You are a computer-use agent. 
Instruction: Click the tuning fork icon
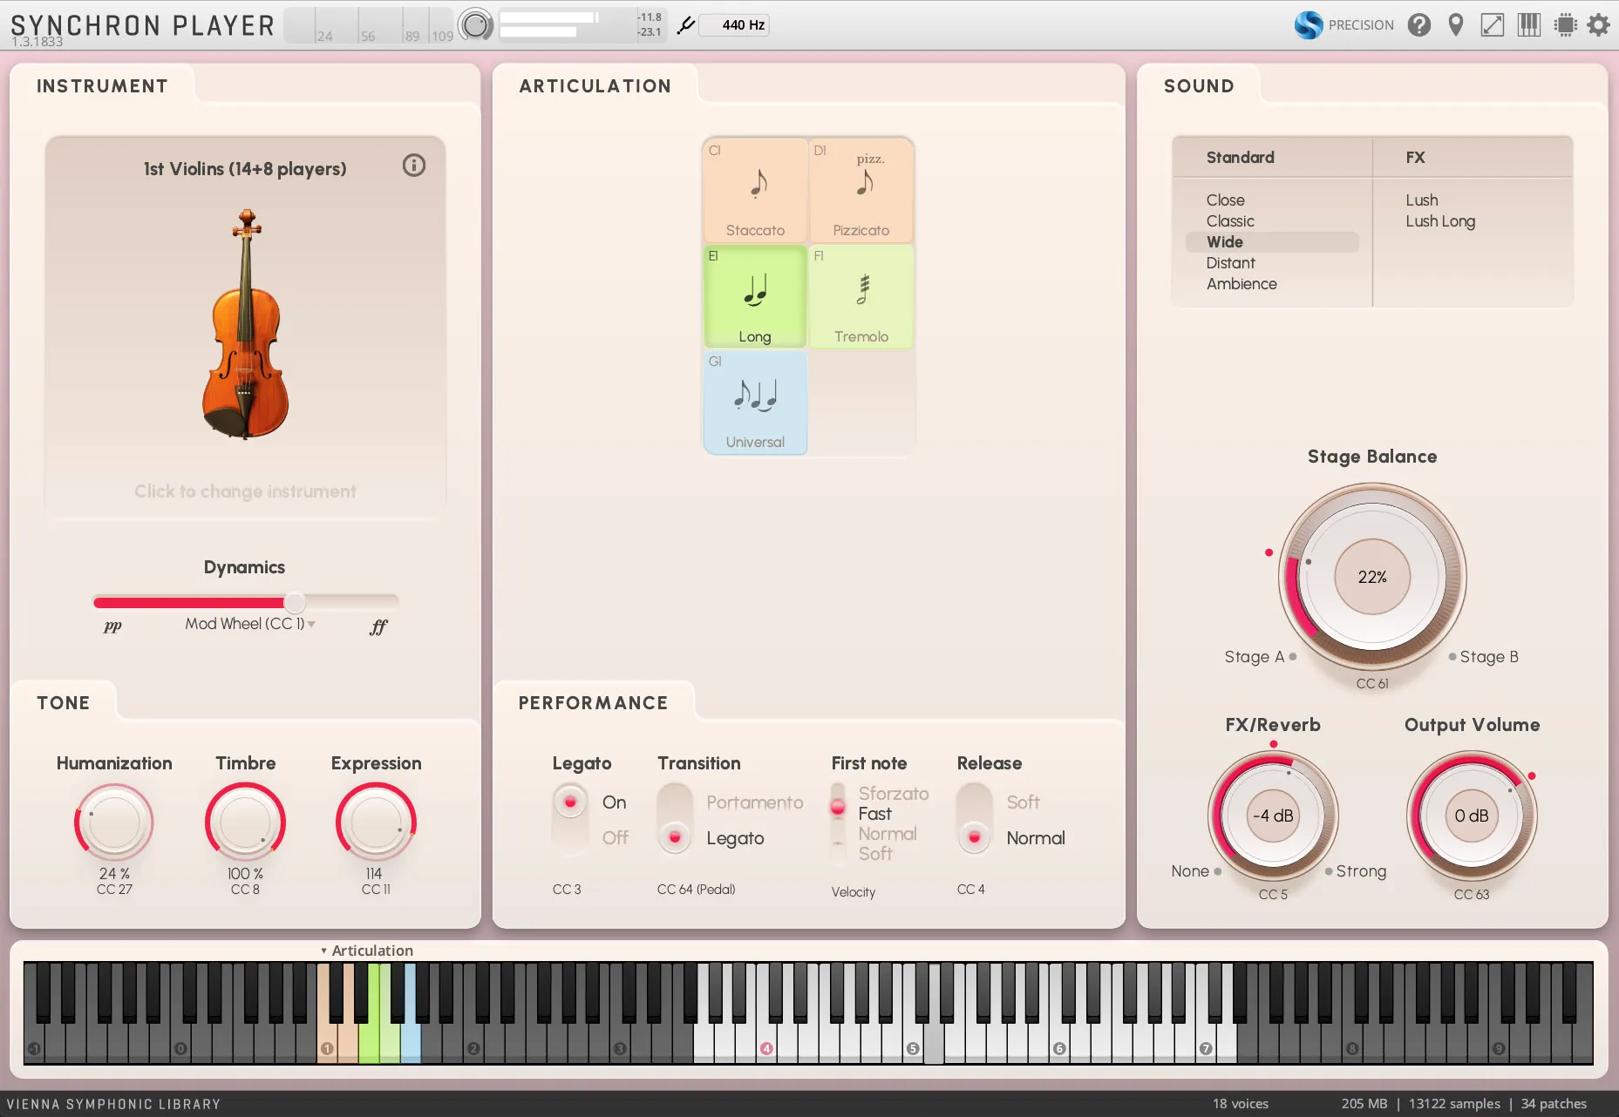point(686,25)
